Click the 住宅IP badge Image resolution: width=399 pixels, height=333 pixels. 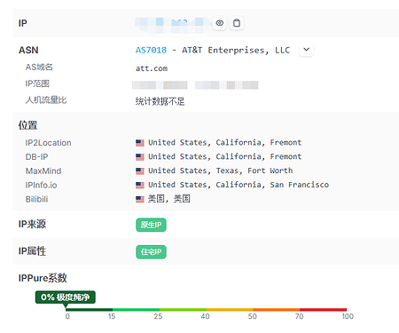(x=151, y=252)
